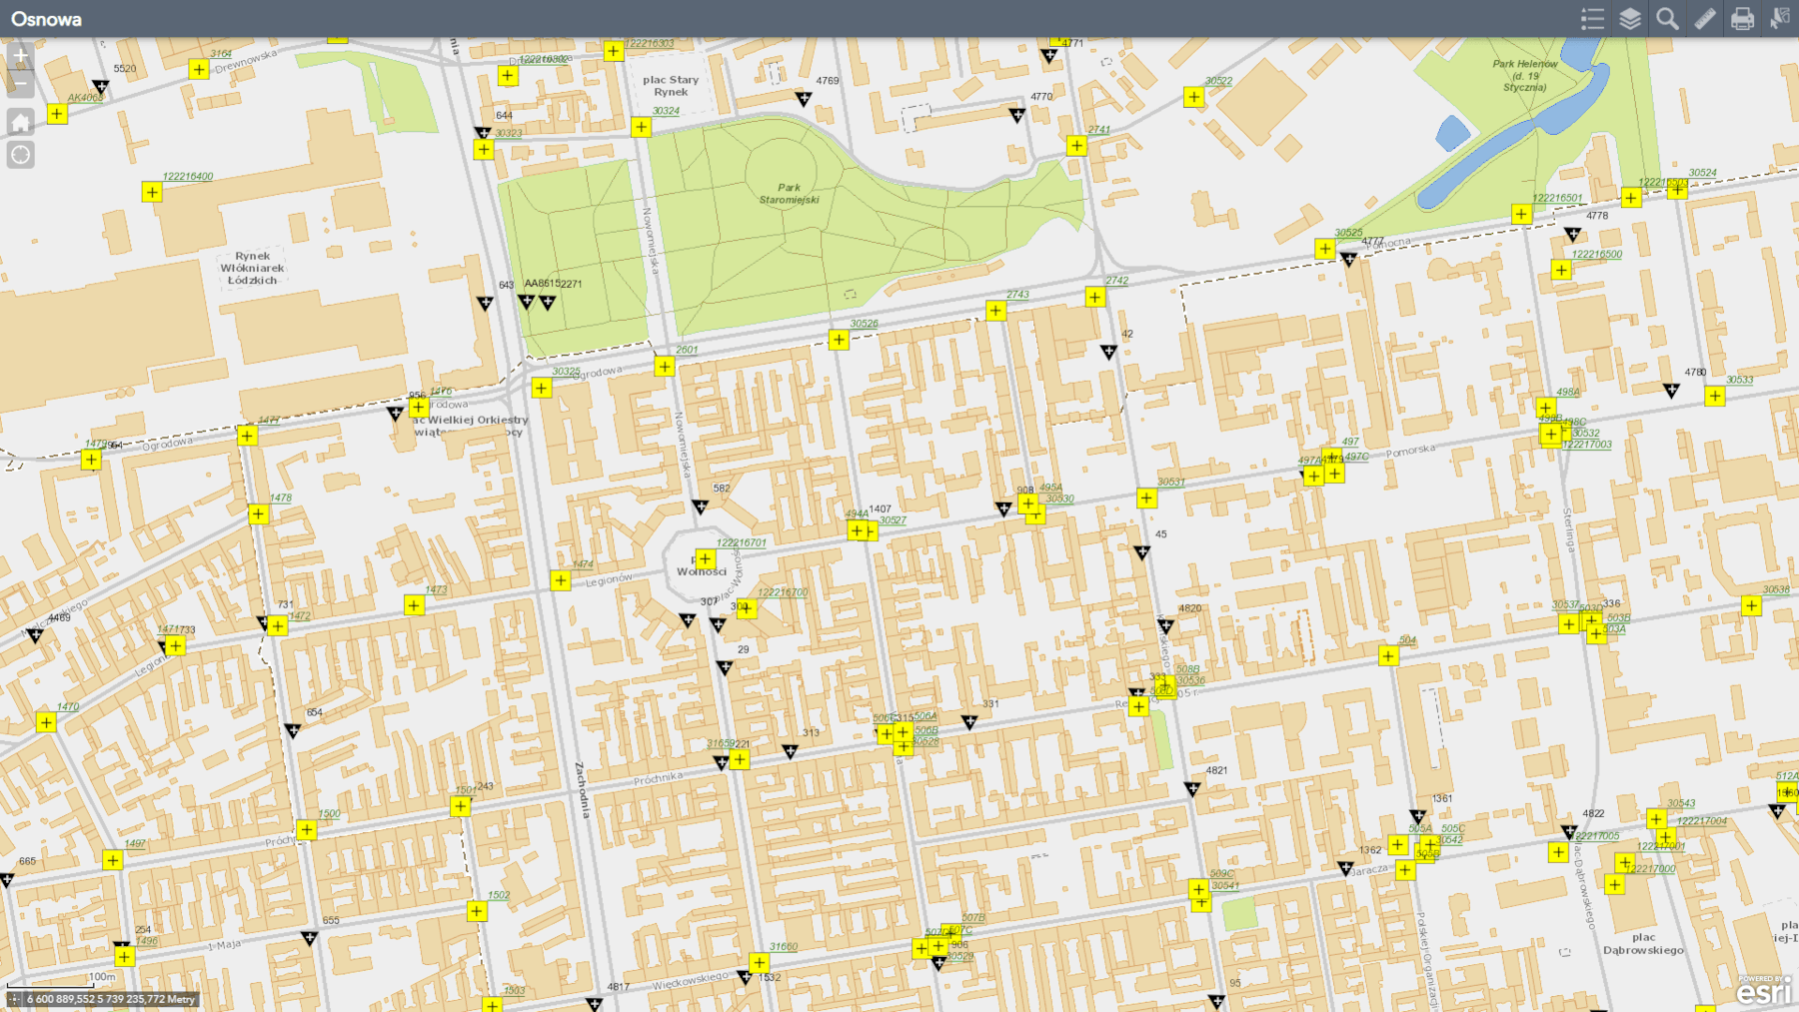Find my current location
The width and height of the screenshot is (1799, 1012).
point(20,155)
